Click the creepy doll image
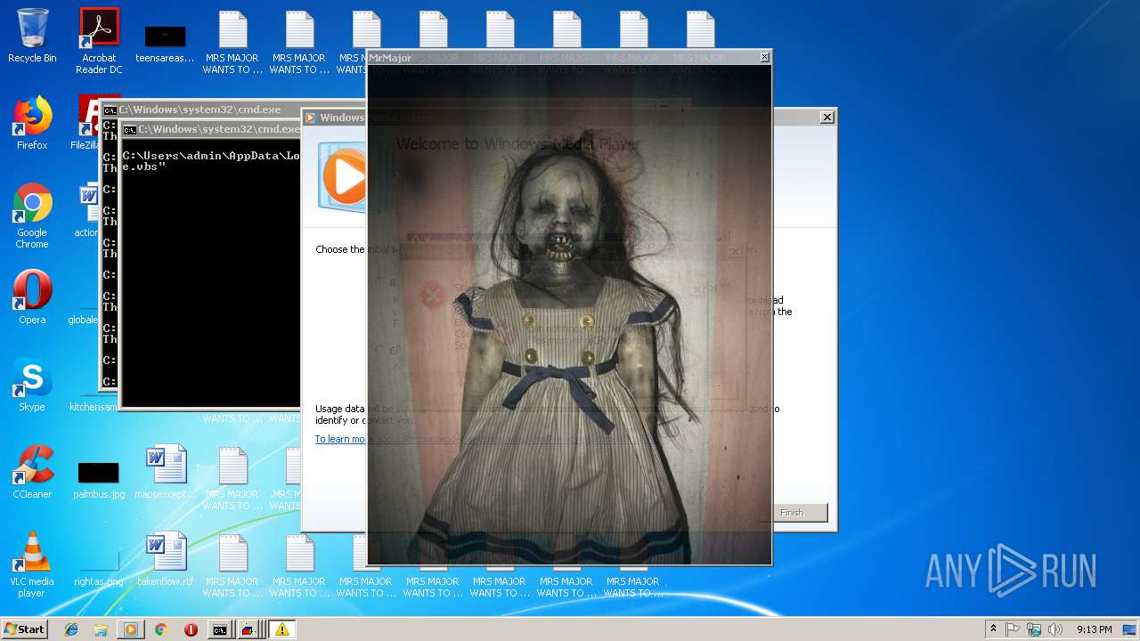The height and width of the screenshot is (641, 1140). click(569, 314)
